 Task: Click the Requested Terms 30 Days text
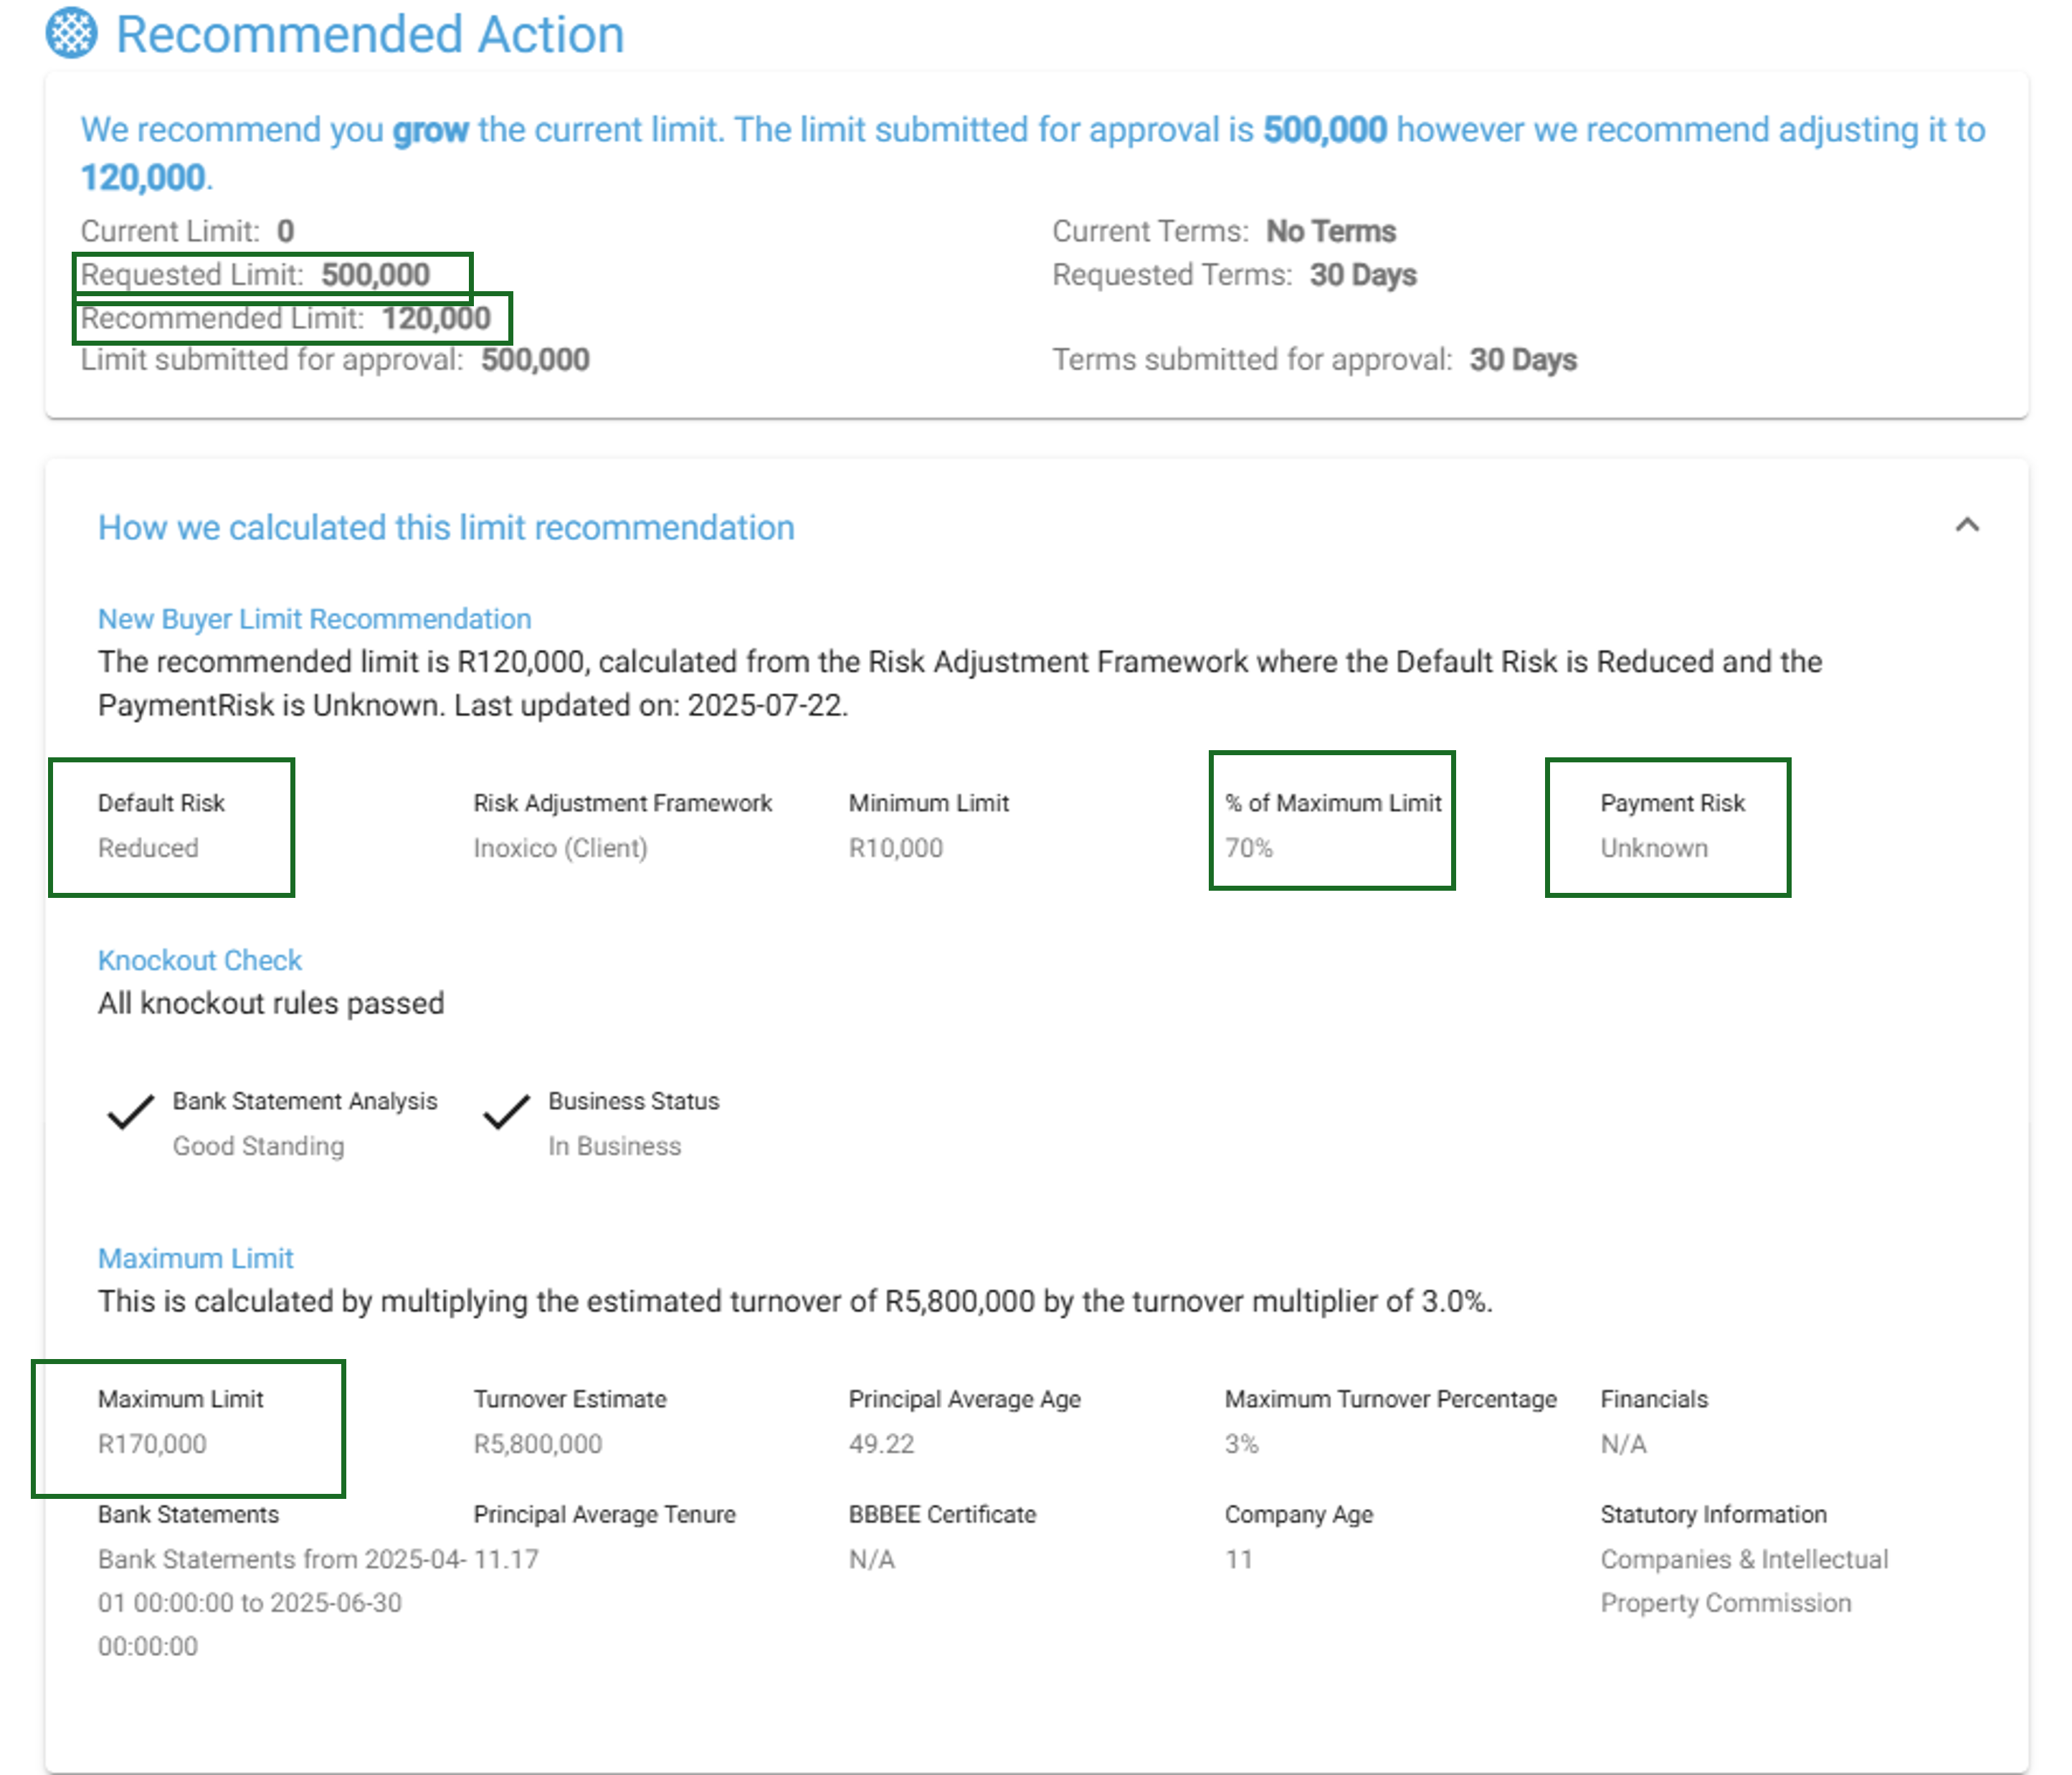pyautogui.click(x=1362, y=275)
